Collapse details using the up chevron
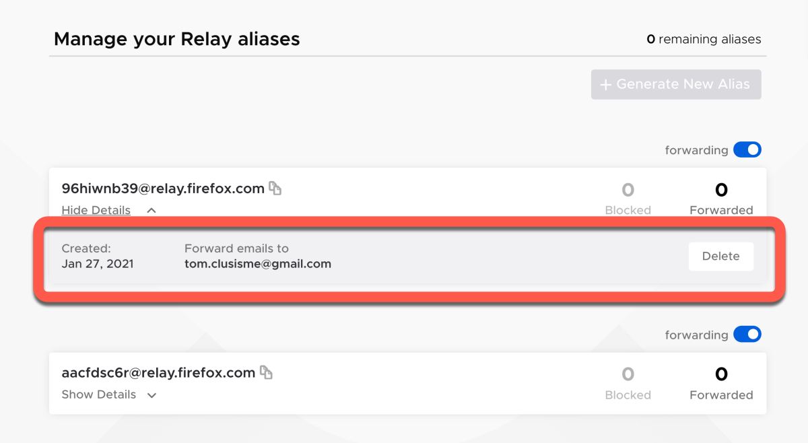This screenshot has height=443, width=808. click(151, 211)
